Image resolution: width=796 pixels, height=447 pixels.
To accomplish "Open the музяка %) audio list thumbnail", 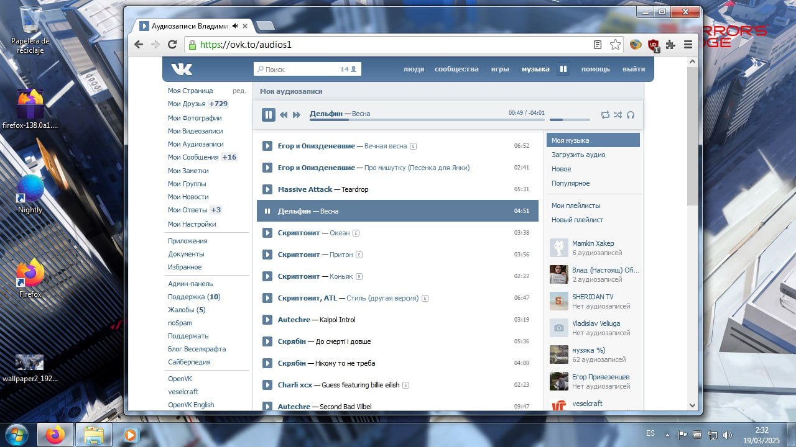I will click(x=559, y=354).
